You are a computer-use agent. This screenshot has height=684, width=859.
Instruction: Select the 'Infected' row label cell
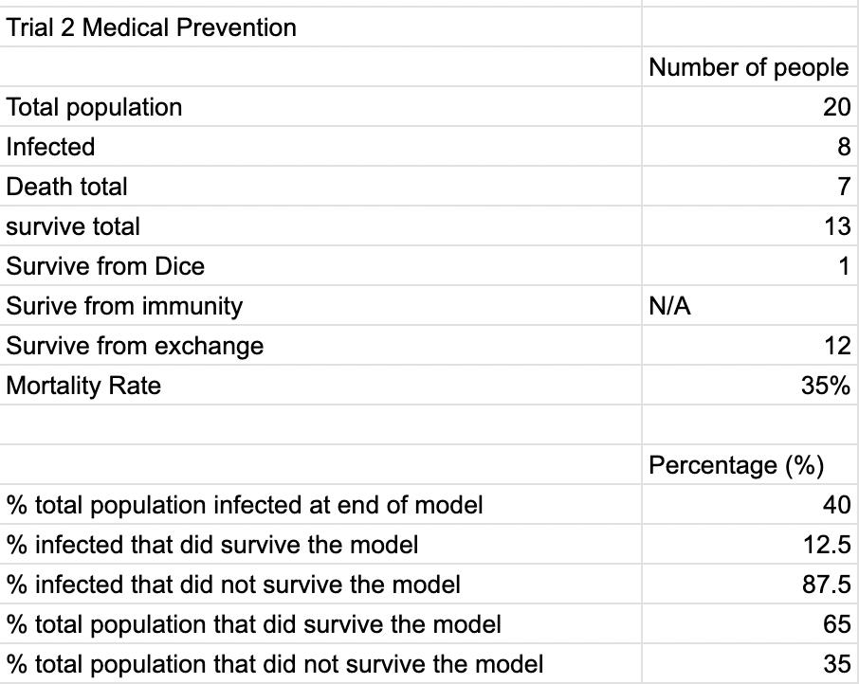(x=51, y=147)
